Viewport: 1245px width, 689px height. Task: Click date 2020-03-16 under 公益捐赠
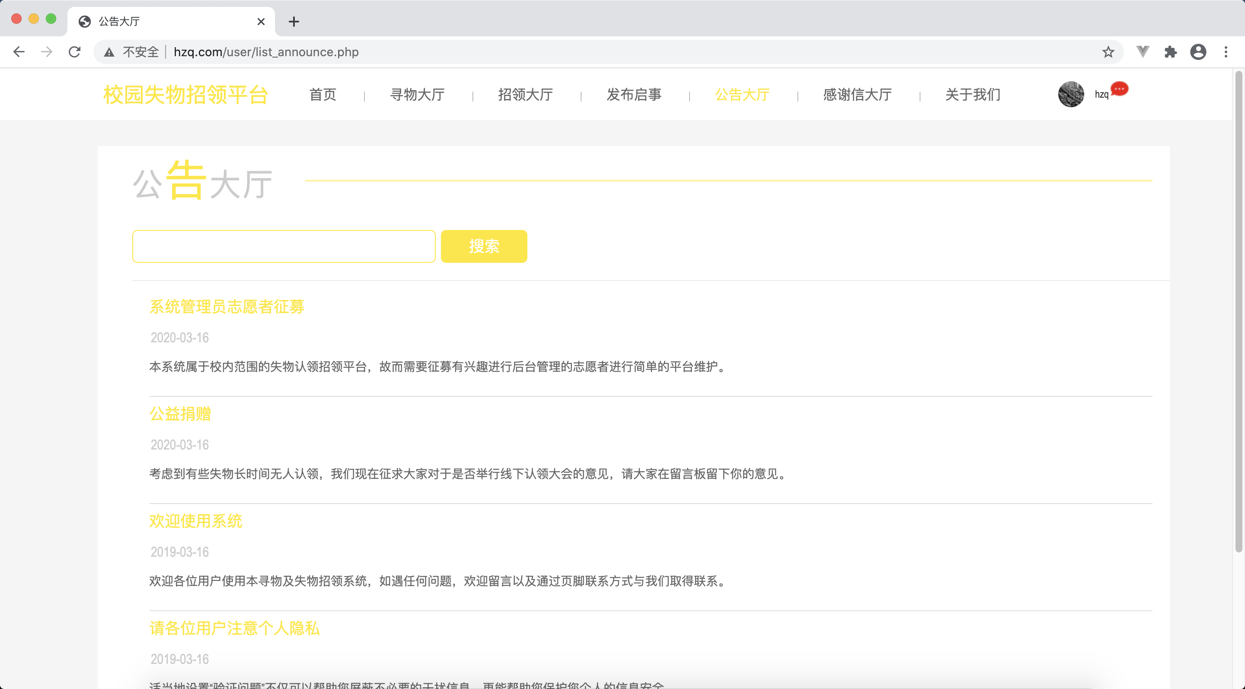[x=180, y=445]
